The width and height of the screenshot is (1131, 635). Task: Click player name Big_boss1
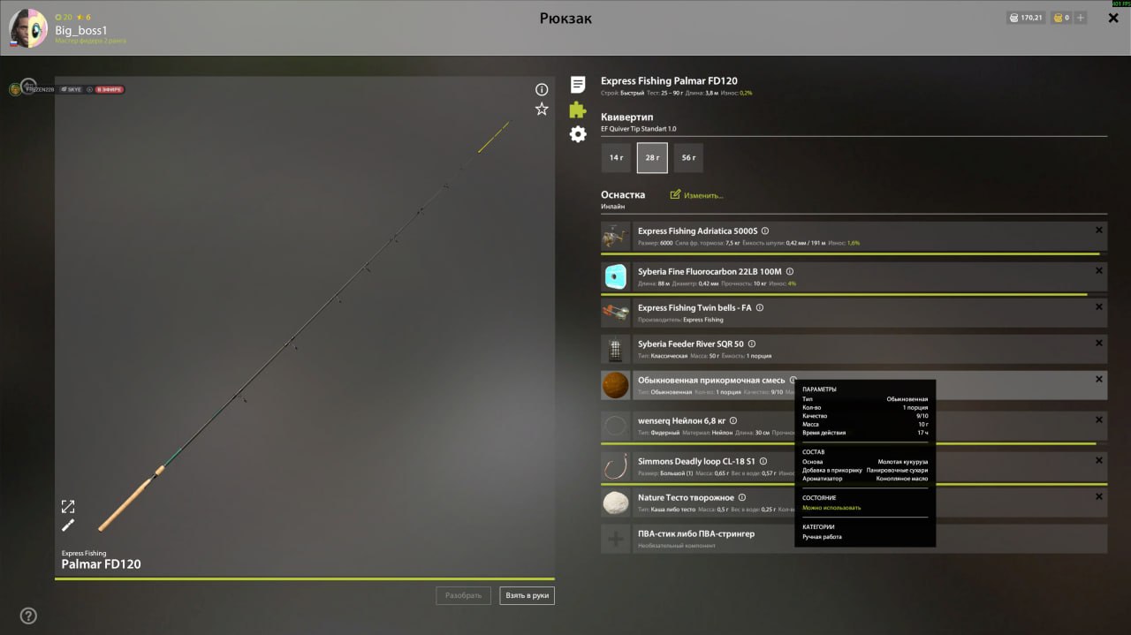tap(81, 30)
